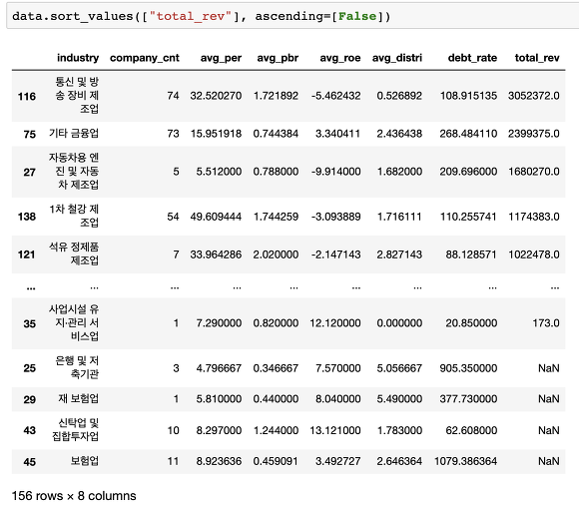The image size is (579, 510).
Task: Click total_rev value 173.0
Action: pyautogui.click(x=546, y=323)
